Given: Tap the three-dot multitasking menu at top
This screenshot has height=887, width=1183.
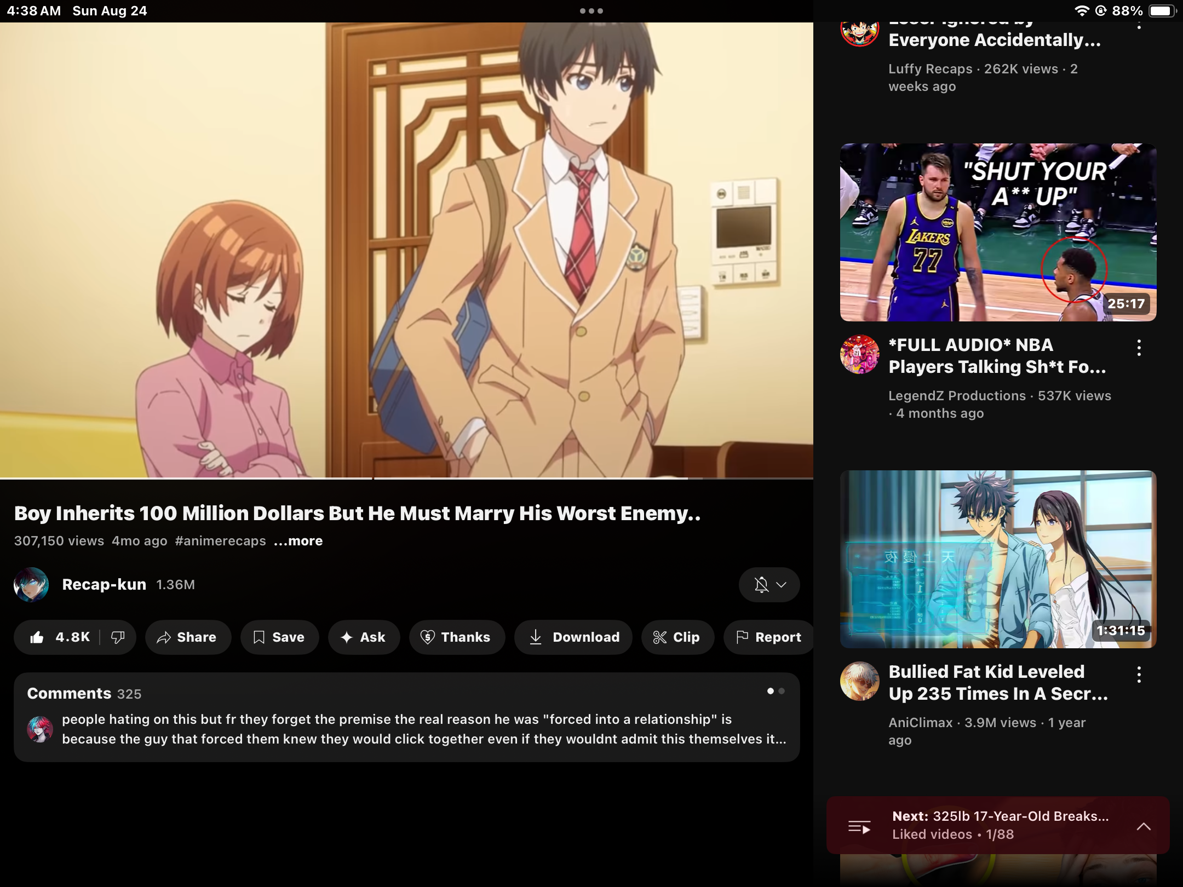Looking at the screenshot, I should click(x=591, y=11).
